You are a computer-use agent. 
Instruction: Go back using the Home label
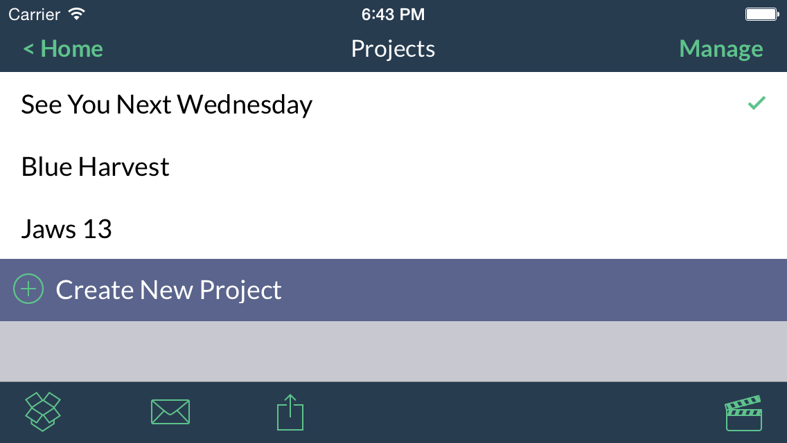pyautogui.click(x=72, y=48)
